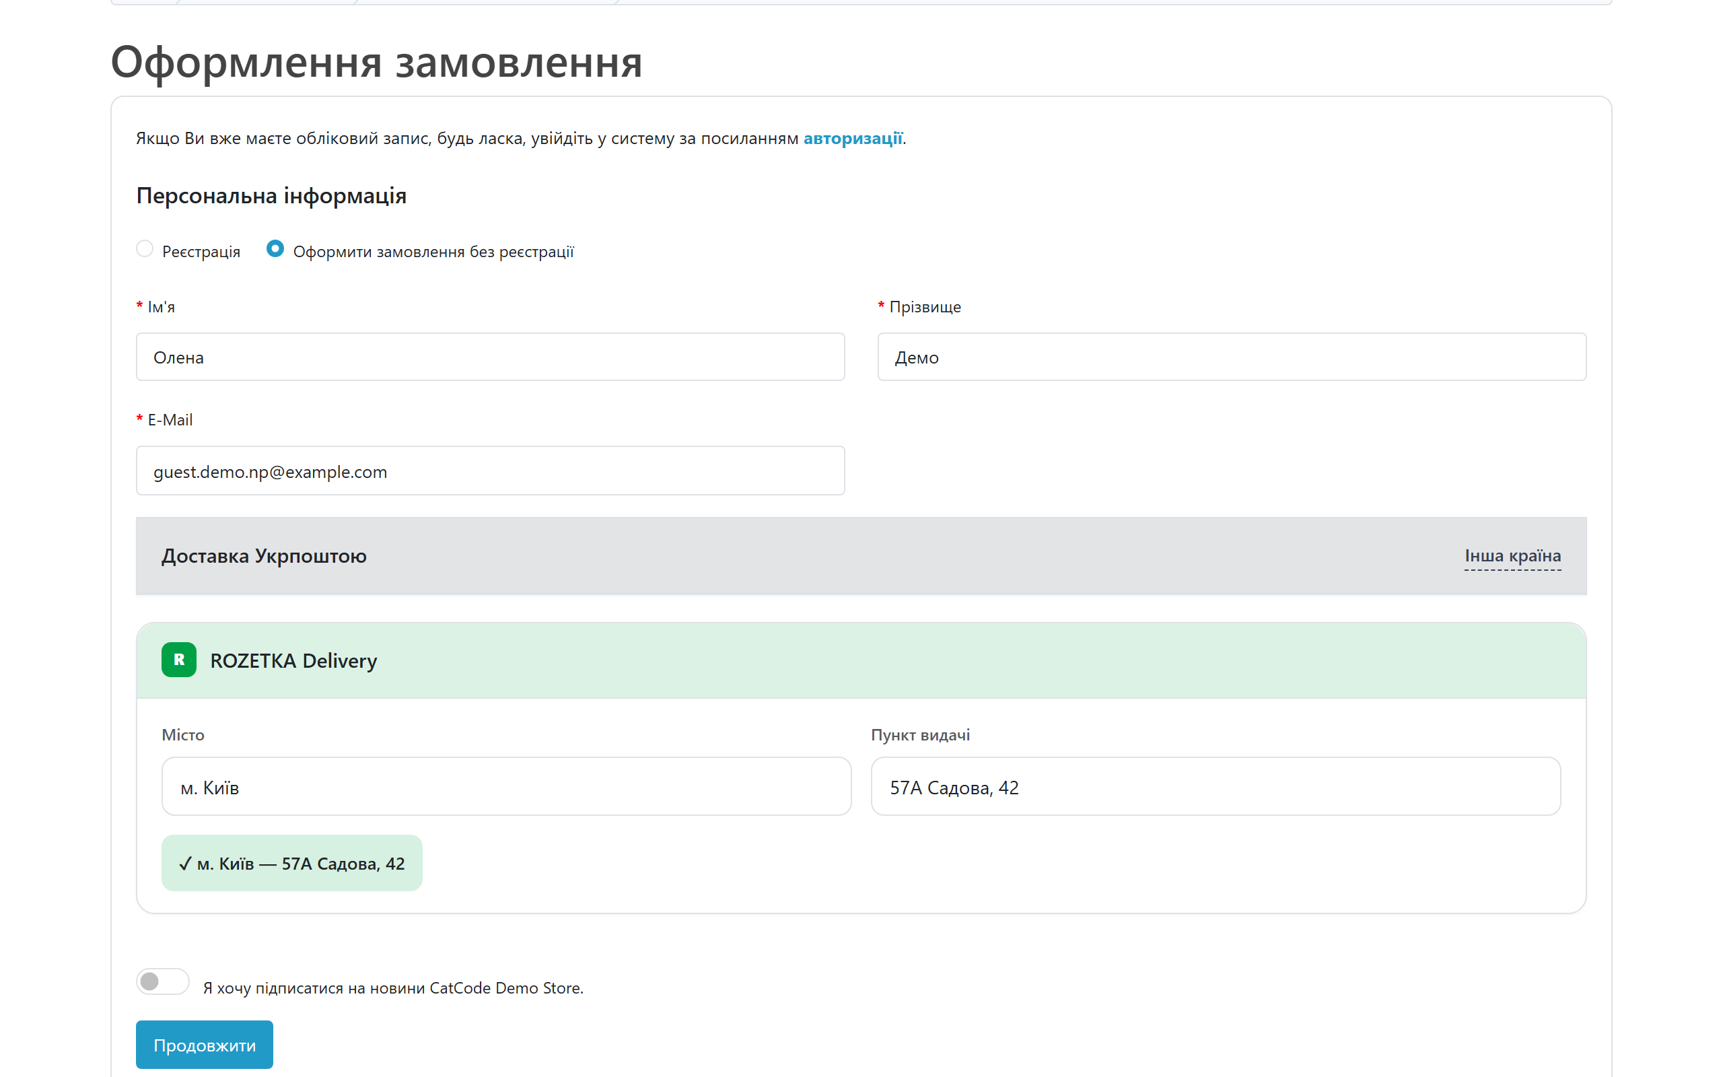Open the Пункт видачі field showing 57А Садова, 42

1216,786
